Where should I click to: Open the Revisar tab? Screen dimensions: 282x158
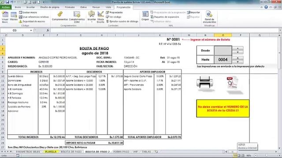[x=96, y=7]
